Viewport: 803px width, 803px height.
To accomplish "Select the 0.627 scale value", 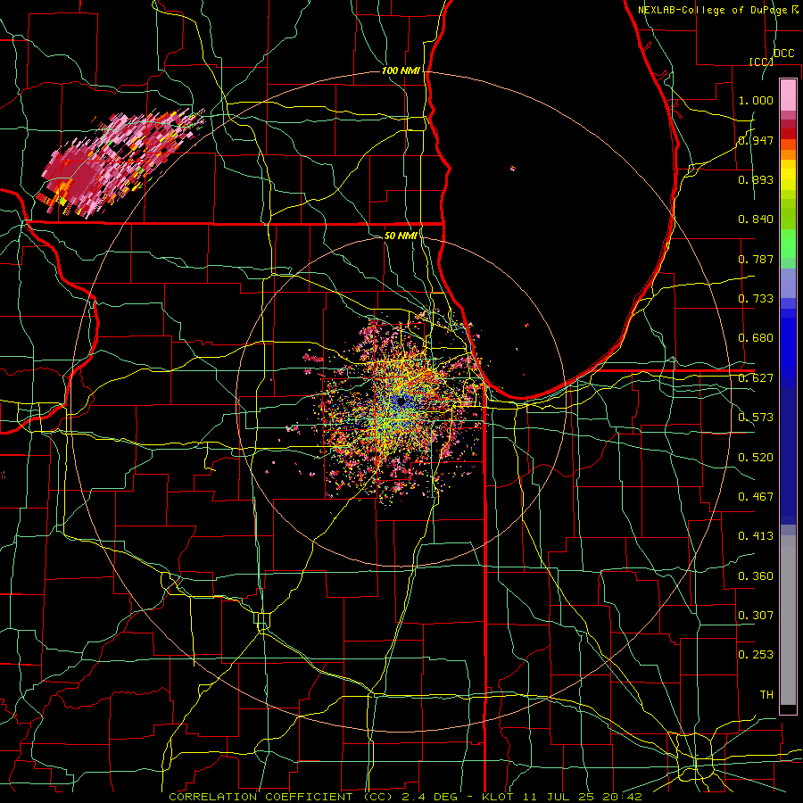I will (756, 378).
